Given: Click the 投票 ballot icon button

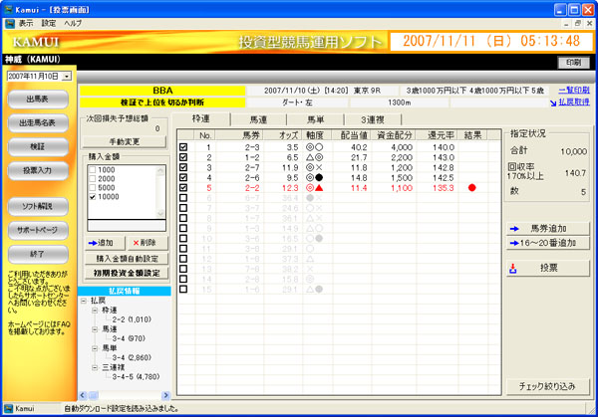Looking at the screenshot, I should click(515, 268).
